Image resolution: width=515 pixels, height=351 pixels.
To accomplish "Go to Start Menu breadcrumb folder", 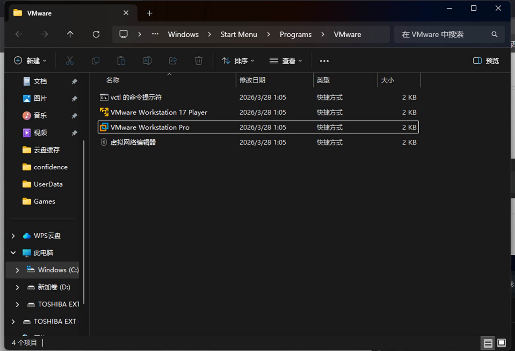I will tap(238, 34).
